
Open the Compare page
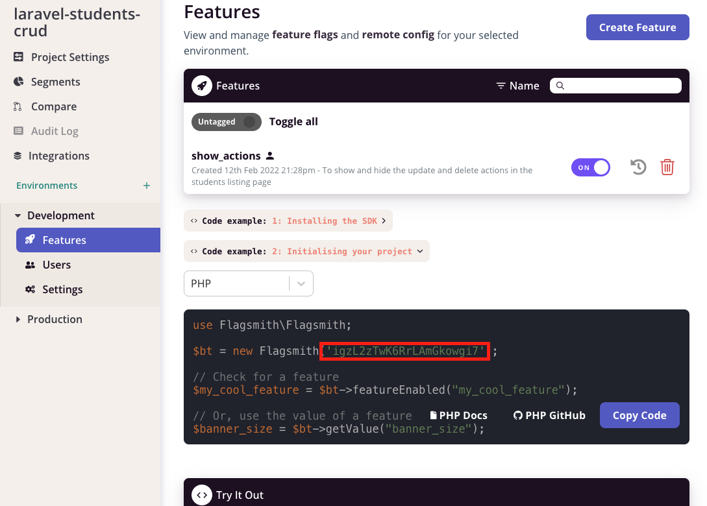coord(54,107)
